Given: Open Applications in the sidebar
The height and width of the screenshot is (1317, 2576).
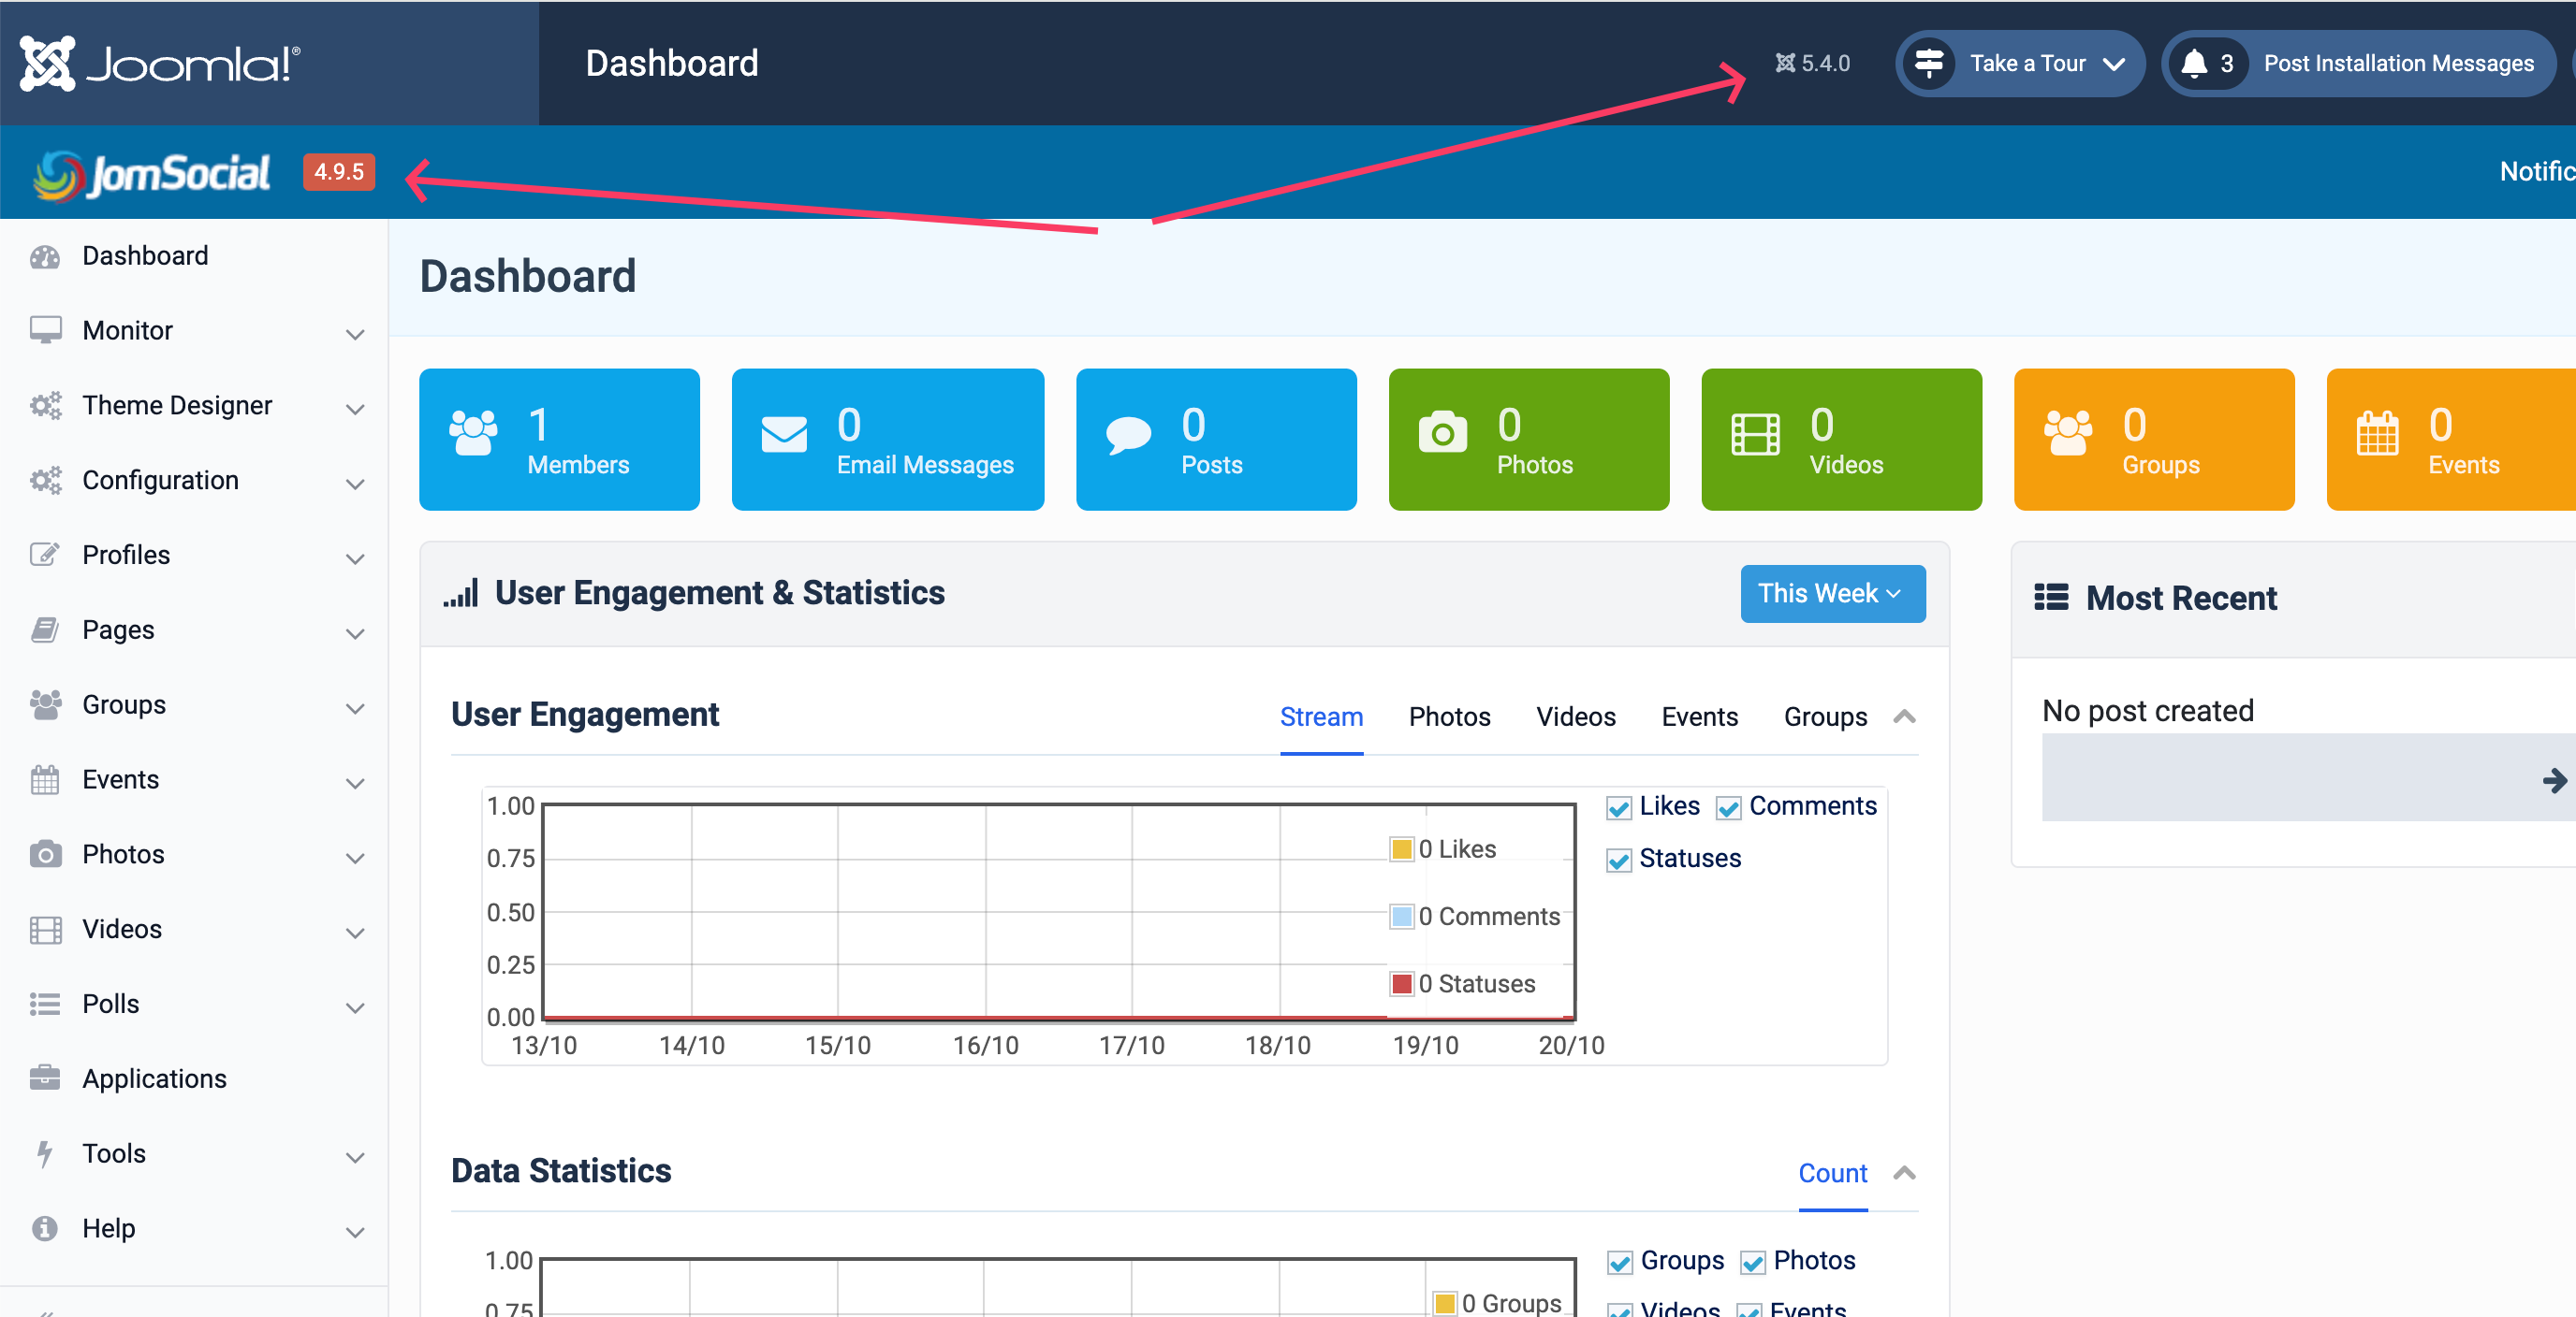Looking at the screenshot, I should coord(154,1078).
